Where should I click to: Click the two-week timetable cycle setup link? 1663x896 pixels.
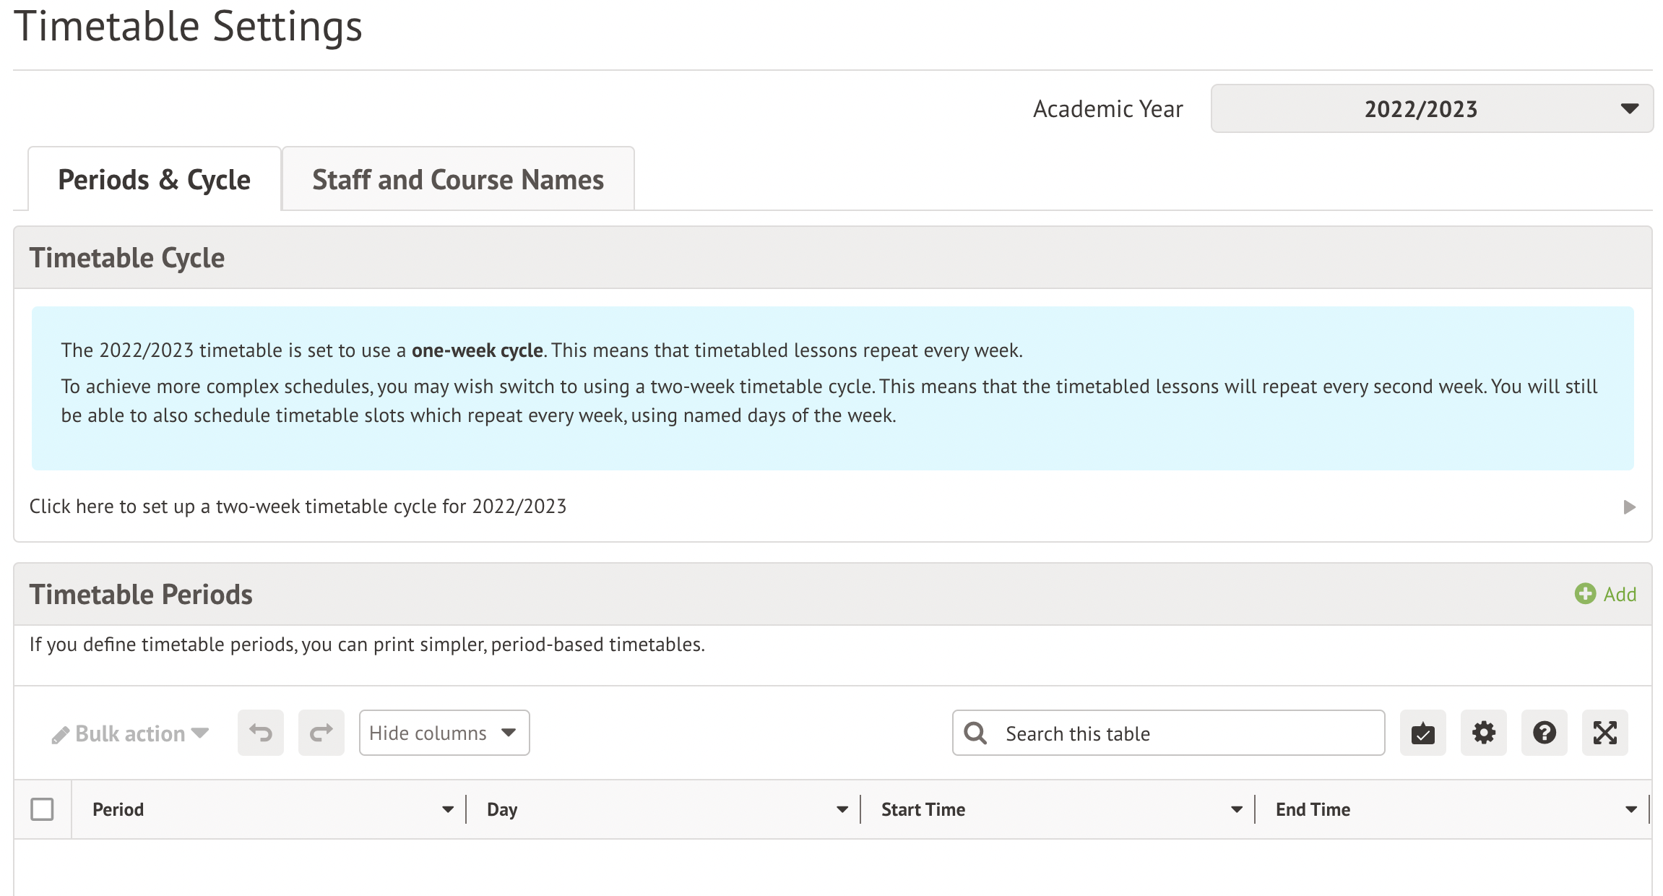coord(298,507)
